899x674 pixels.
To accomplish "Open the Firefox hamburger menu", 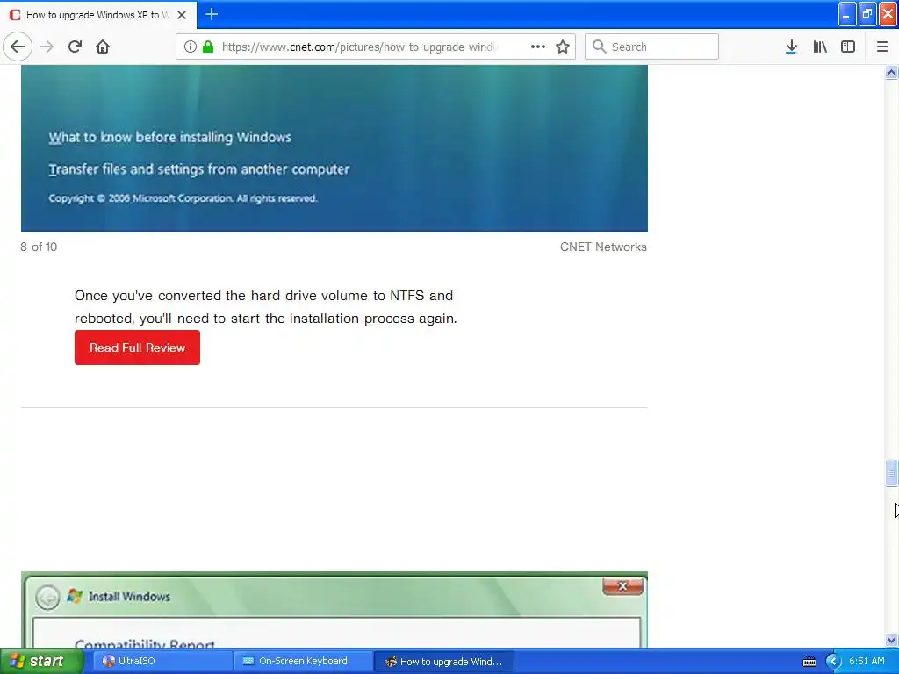I will coord(882,47).
